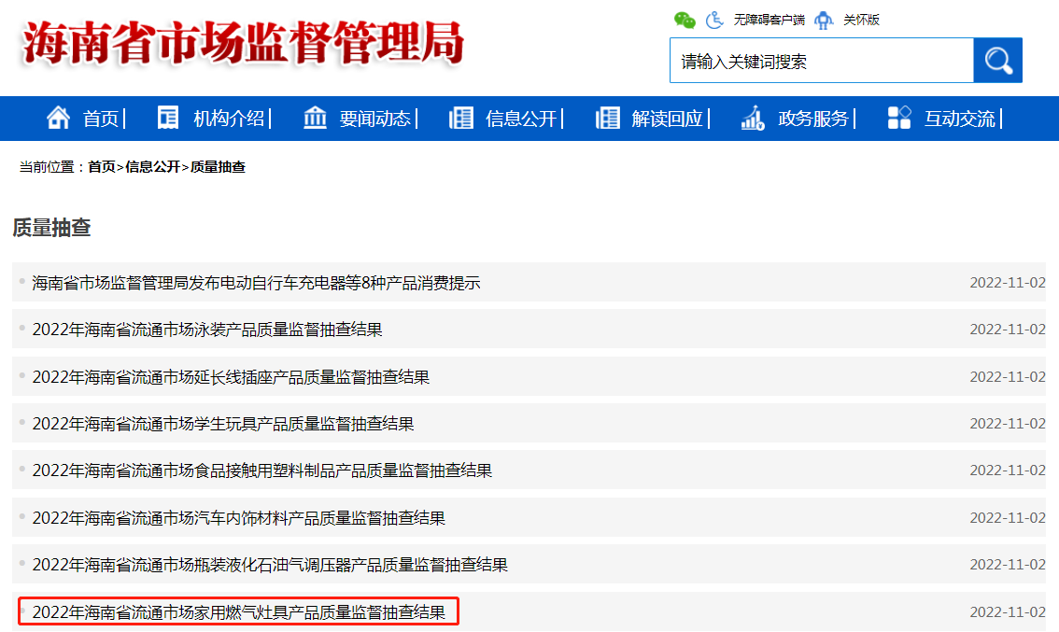The image size is (1059, 632).
Task: Focus the 请输入关键词搜索 search field
Action: pos(821,61)
